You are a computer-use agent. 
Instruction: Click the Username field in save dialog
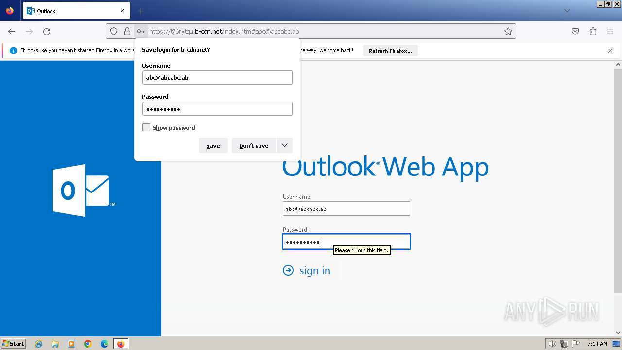[x=217, y=77]
